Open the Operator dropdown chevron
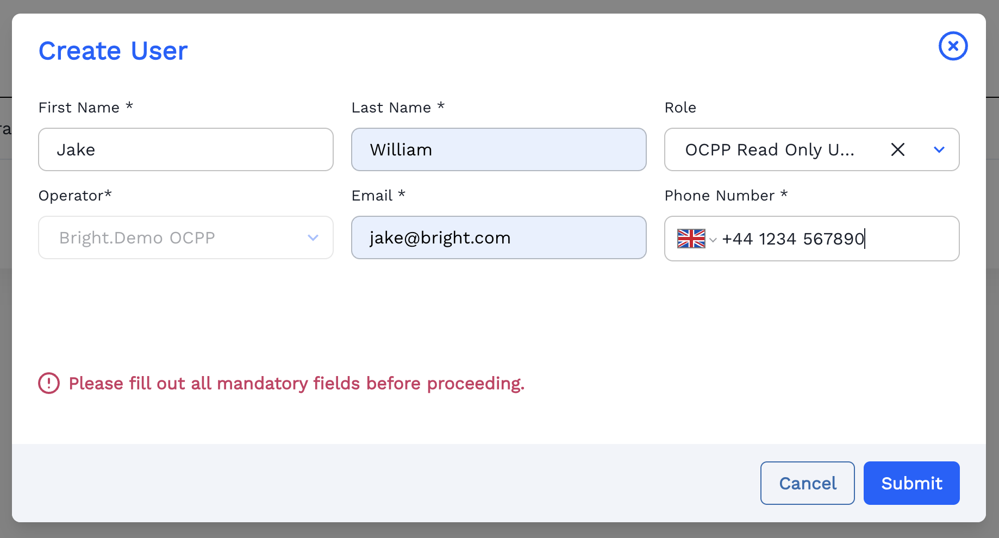This screenshot has height=538, width=999. pyautogui.click(x=313, y=237)
